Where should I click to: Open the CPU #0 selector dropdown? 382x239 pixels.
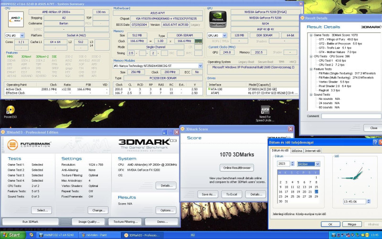click(22, 35)
